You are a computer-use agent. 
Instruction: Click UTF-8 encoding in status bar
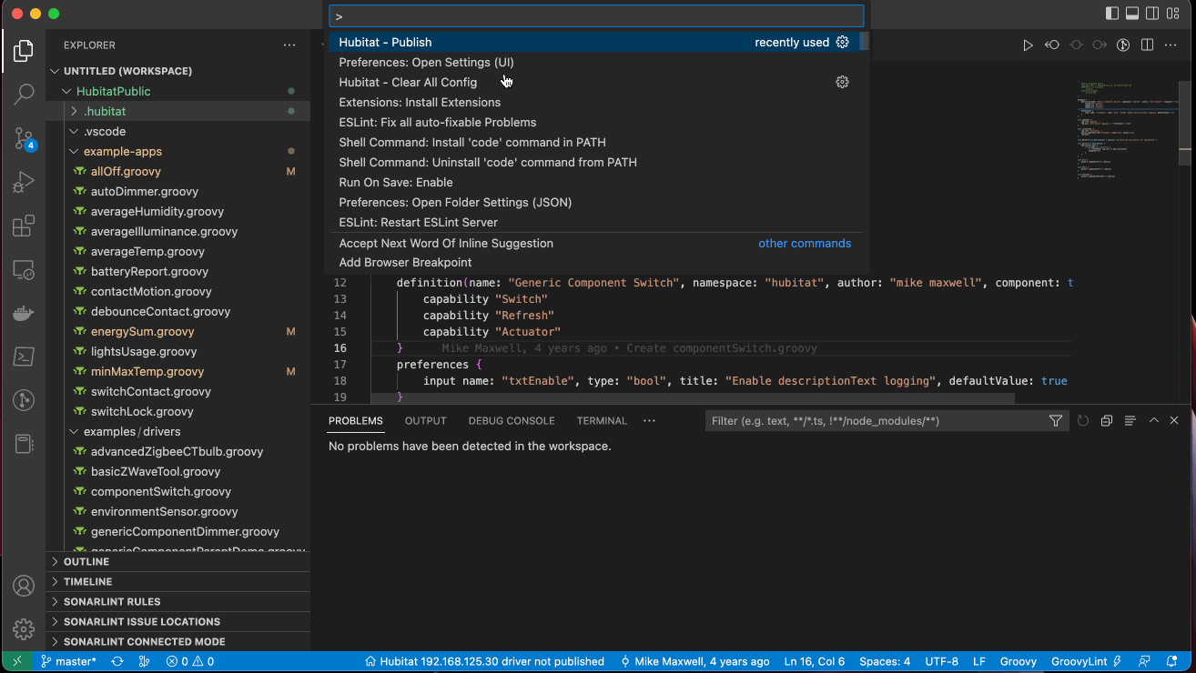941,661
